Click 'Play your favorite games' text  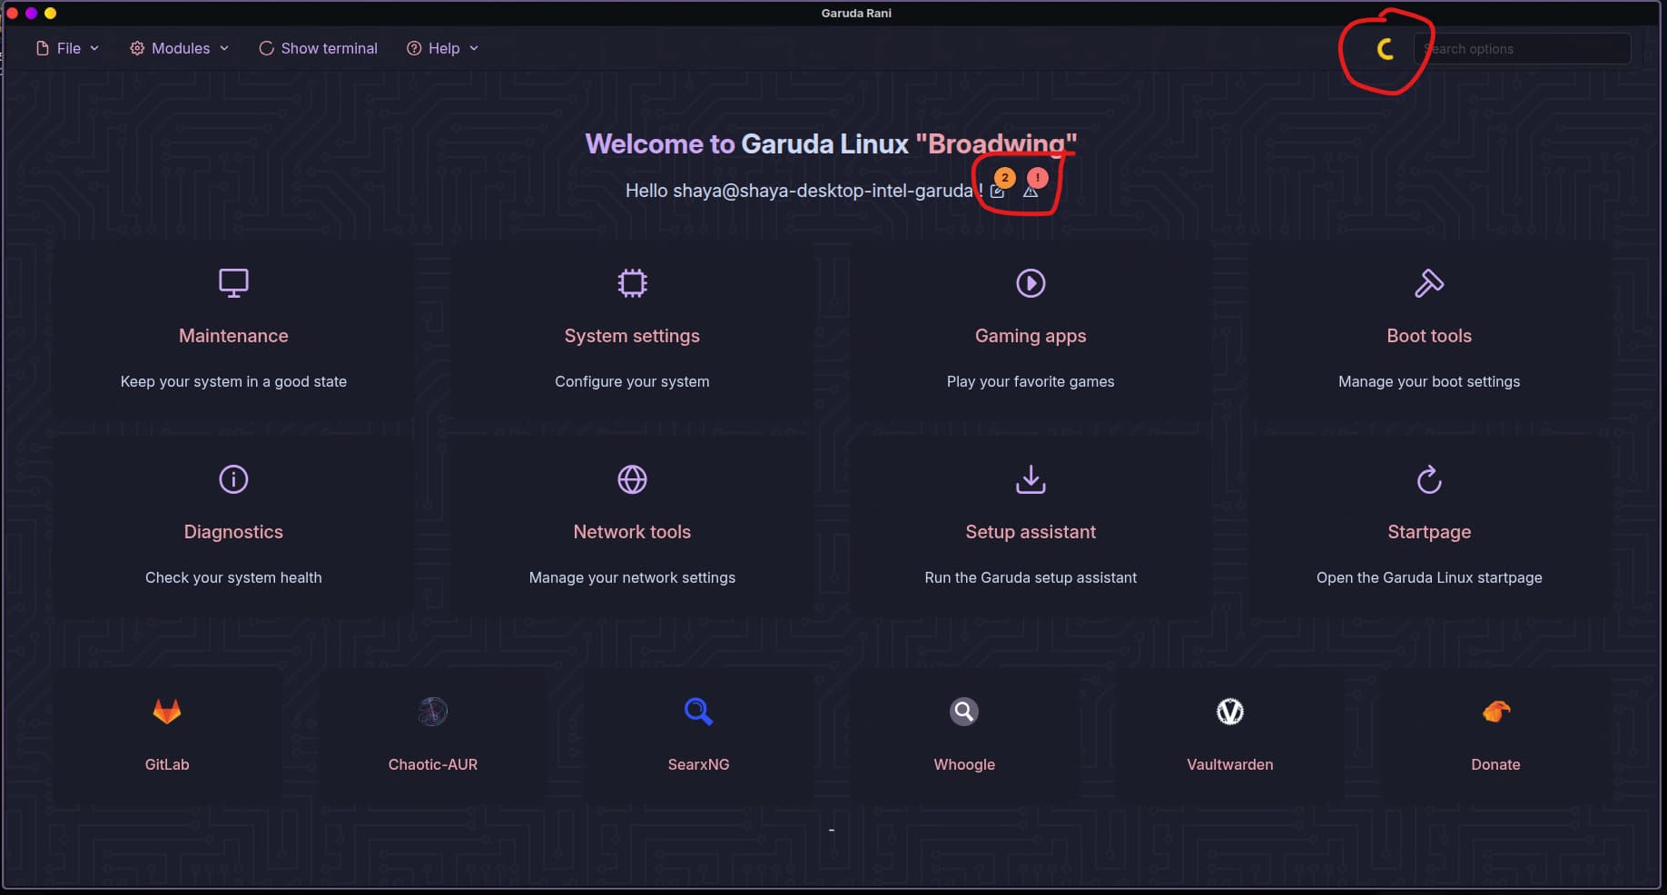pyautogui.click(x=1031, y=381)
